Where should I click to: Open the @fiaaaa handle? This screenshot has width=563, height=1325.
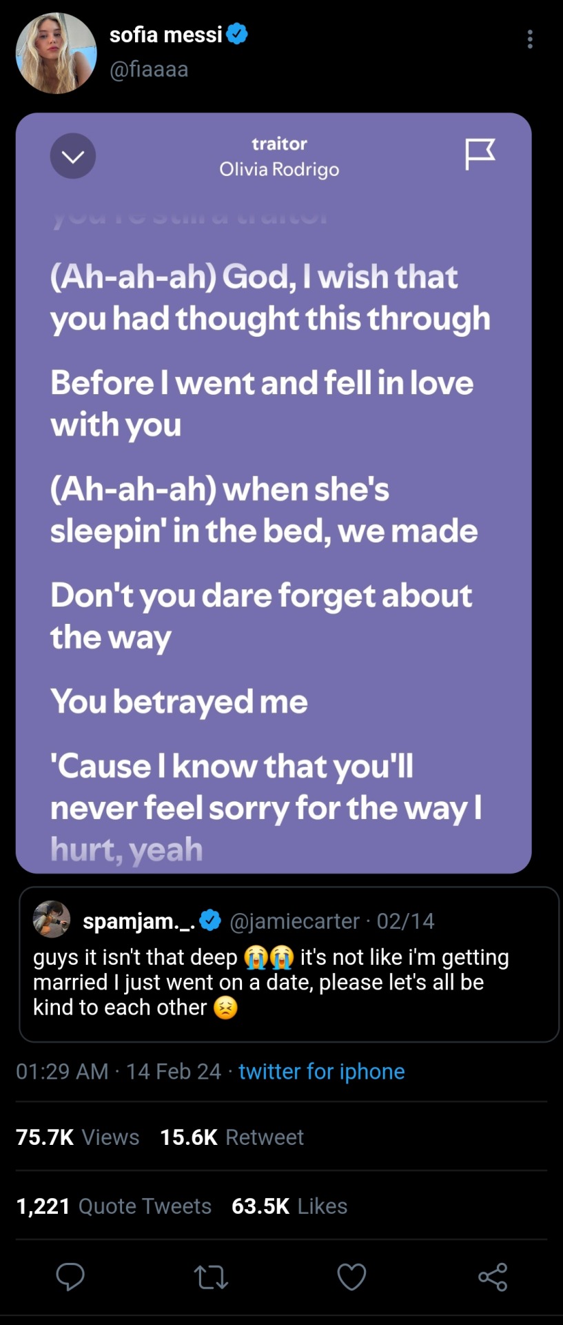(149, 70)
